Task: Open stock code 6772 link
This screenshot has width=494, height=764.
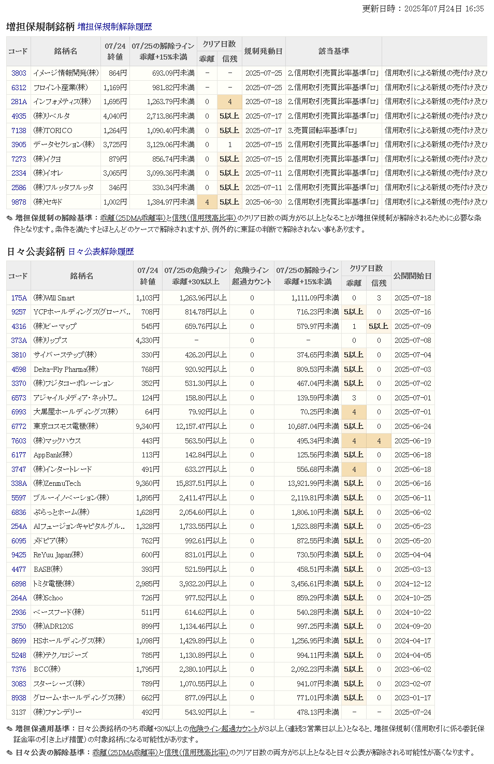Action: [x=19, y=426]
